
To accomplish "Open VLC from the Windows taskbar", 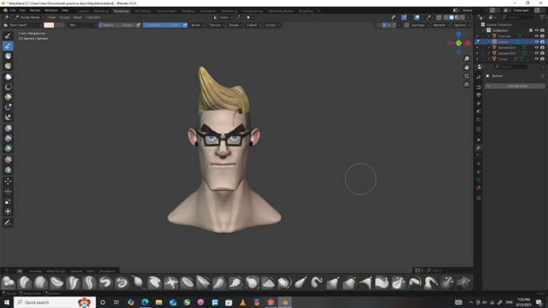I will pos(243,303).
